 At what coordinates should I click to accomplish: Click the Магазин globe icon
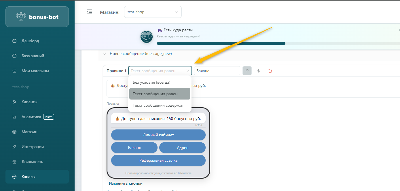tap(14, 132)
